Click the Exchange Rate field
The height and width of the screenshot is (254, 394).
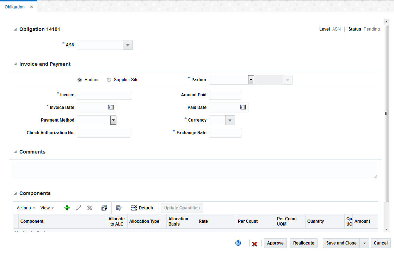pos(225,133)
